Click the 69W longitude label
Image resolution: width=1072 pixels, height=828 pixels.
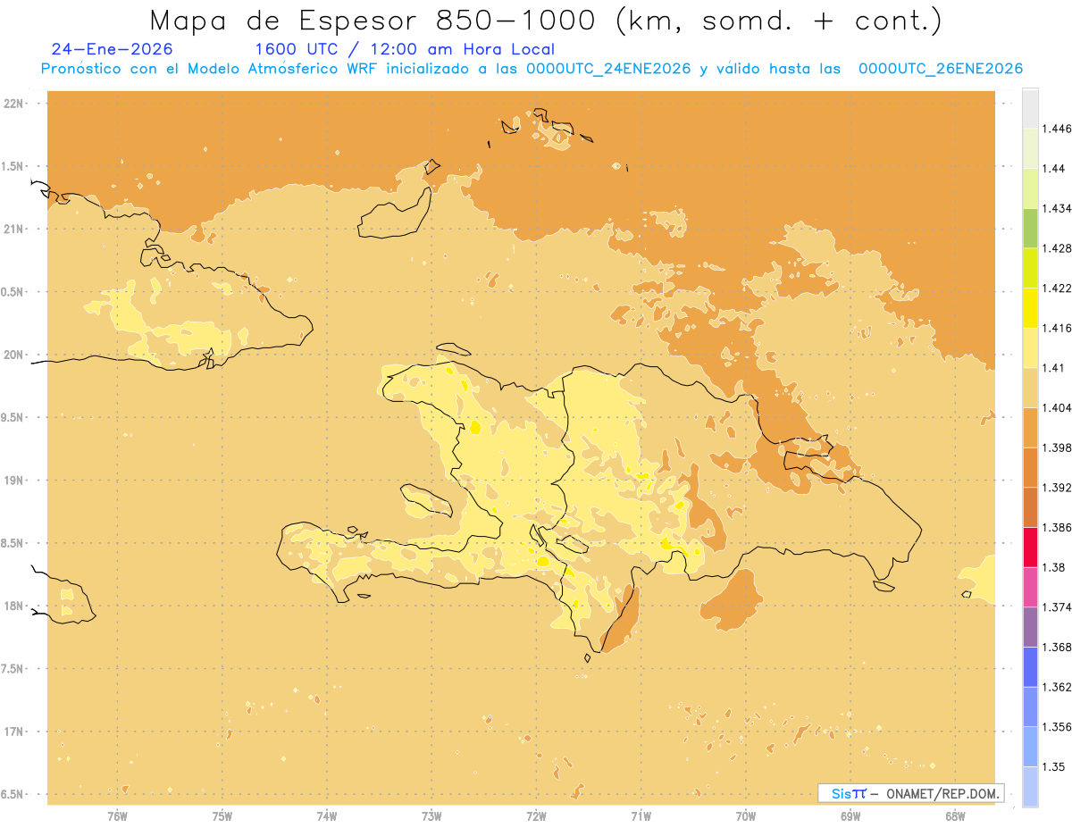click(x=850, y=816)
